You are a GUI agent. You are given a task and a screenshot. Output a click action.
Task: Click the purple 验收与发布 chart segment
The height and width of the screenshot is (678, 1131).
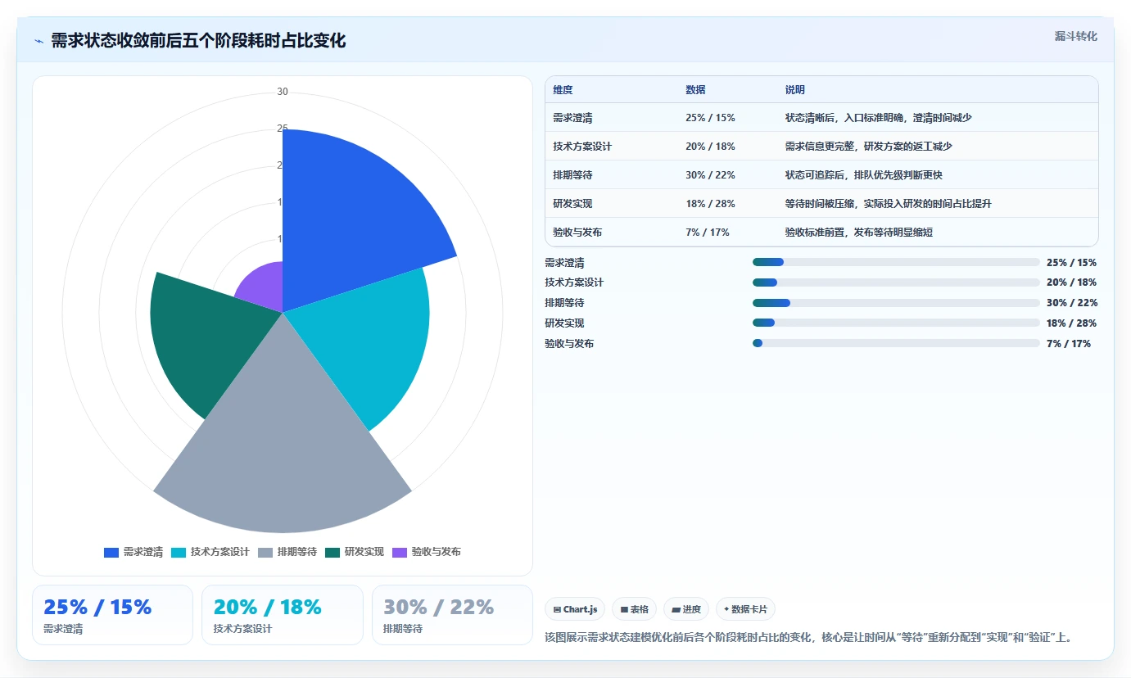point(264,287)
